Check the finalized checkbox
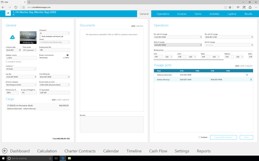259x161 pixels. [199, 137]
